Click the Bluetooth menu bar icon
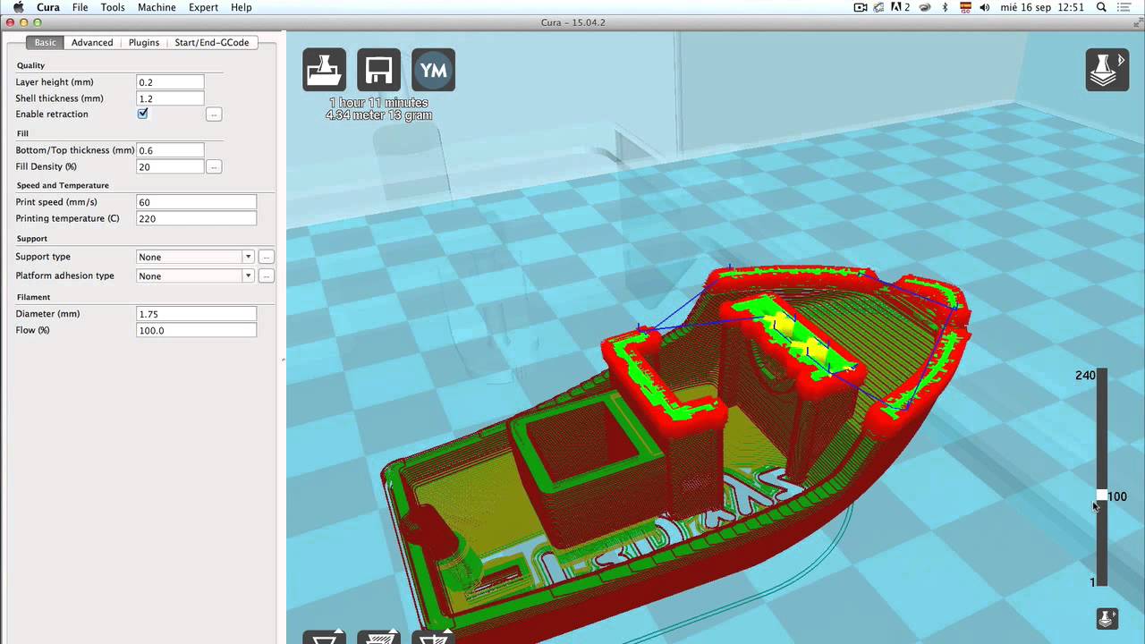Viewport: 1145px width, 644px height. (946, 7)
